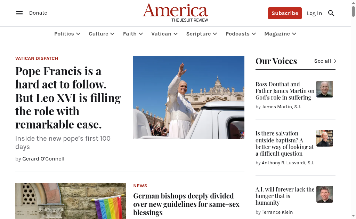
Task: Open Terrance Klein author portrait thumbnail
Action: (x=325, y=194)
